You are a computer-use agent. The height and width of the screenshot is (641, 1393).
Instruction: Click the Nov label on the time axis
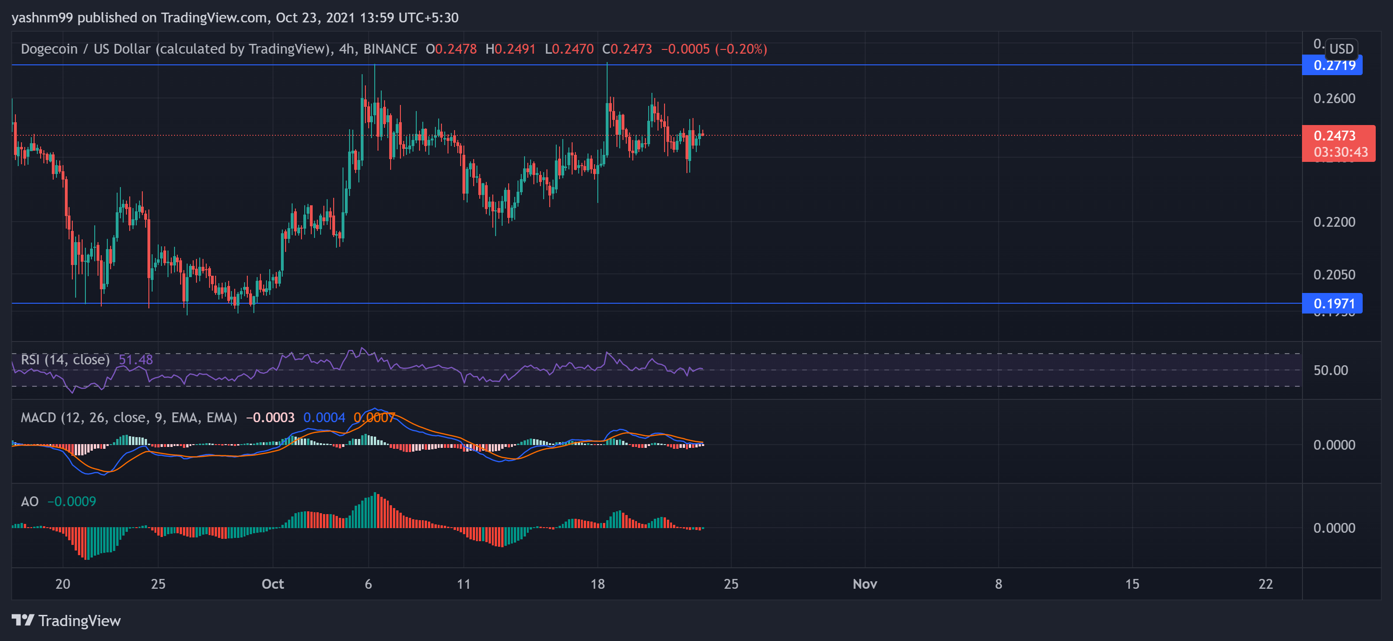(865, 584)
